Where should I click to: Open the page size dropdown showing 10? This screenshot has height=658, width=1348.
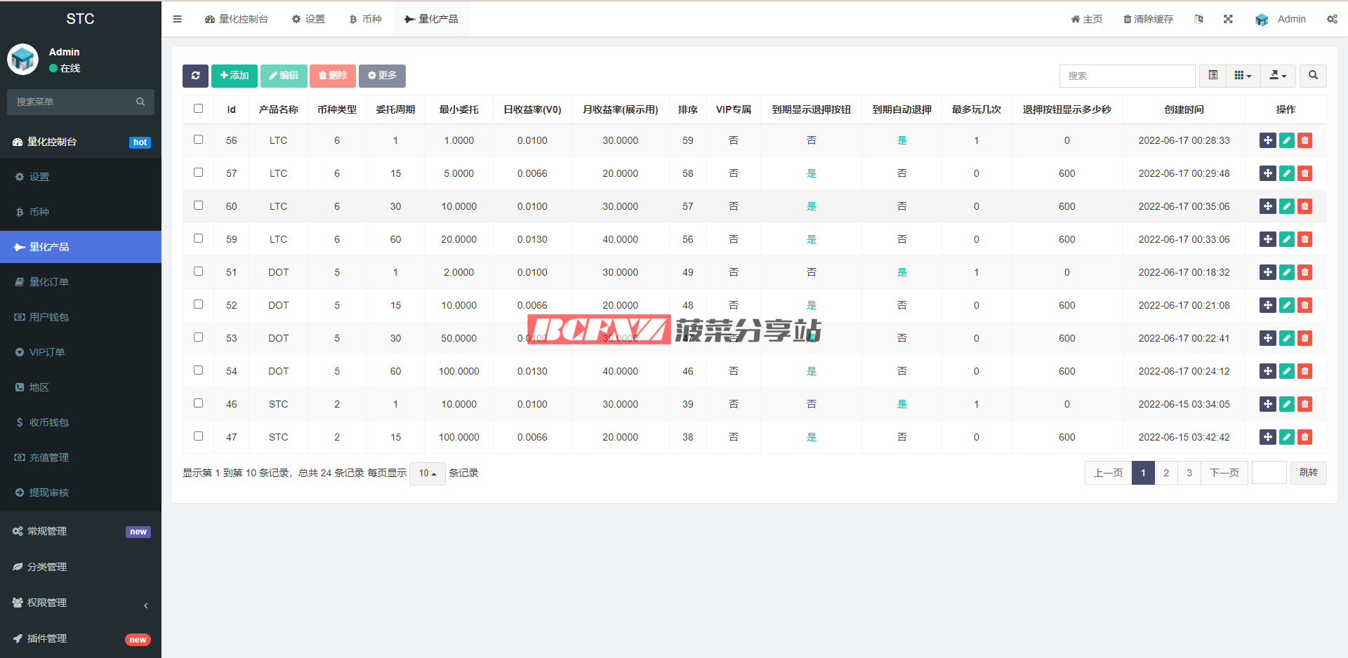pyautogui.click(x=427, y=474)
